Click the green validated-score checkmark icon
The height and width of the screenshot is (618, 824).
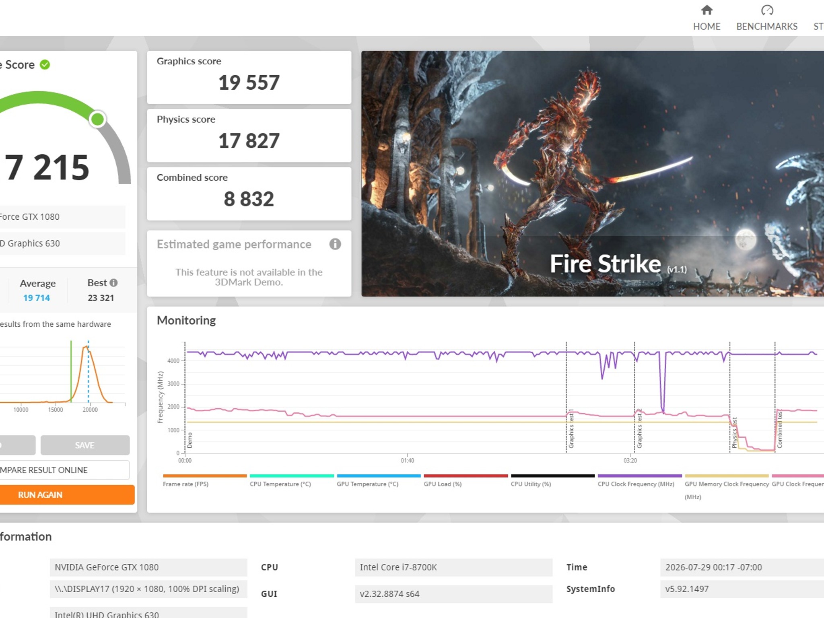click(x=45, y=65)
